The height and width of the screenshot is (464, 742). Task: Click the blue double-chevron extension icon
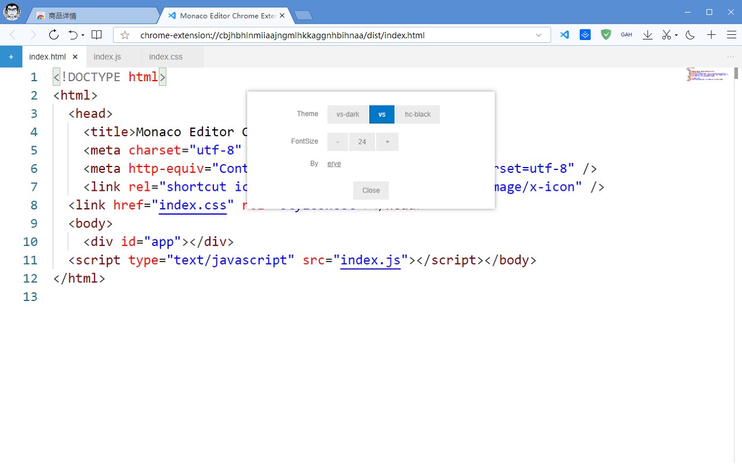click(585, 35)
